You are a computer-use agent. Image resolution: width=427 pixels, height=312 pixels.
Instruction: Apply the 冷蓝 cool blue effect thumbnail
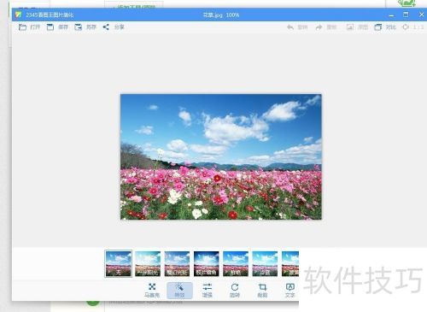click(x=265, y=264)
